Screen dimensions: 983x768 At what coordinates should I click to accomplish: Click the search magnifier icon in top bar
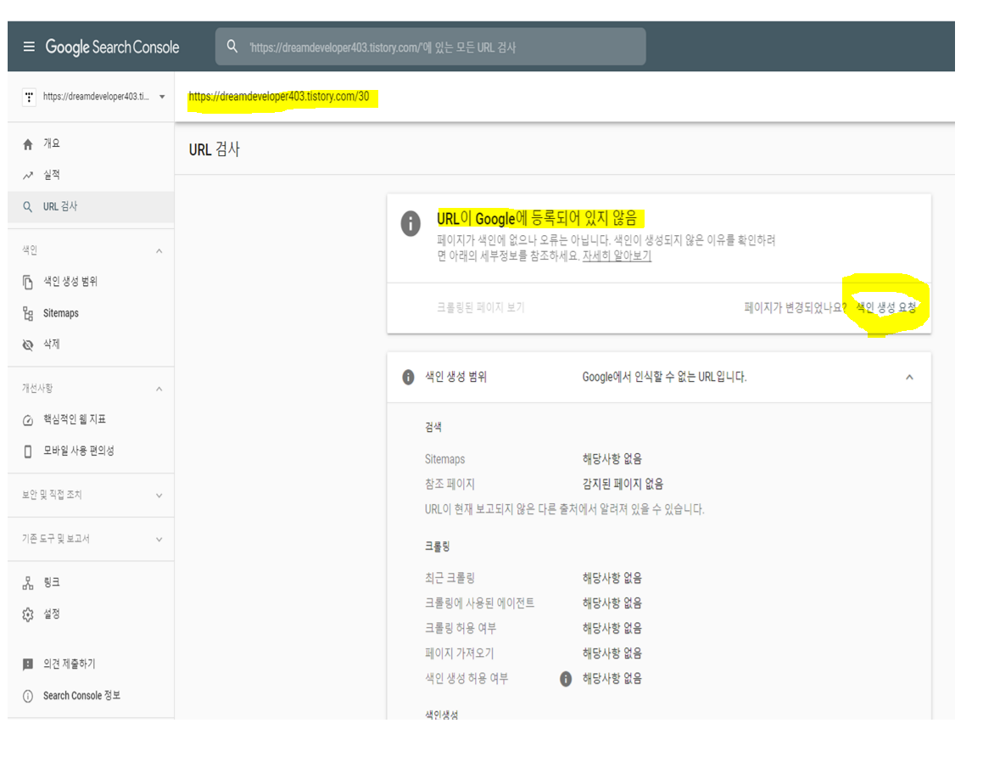click(232, 47)
